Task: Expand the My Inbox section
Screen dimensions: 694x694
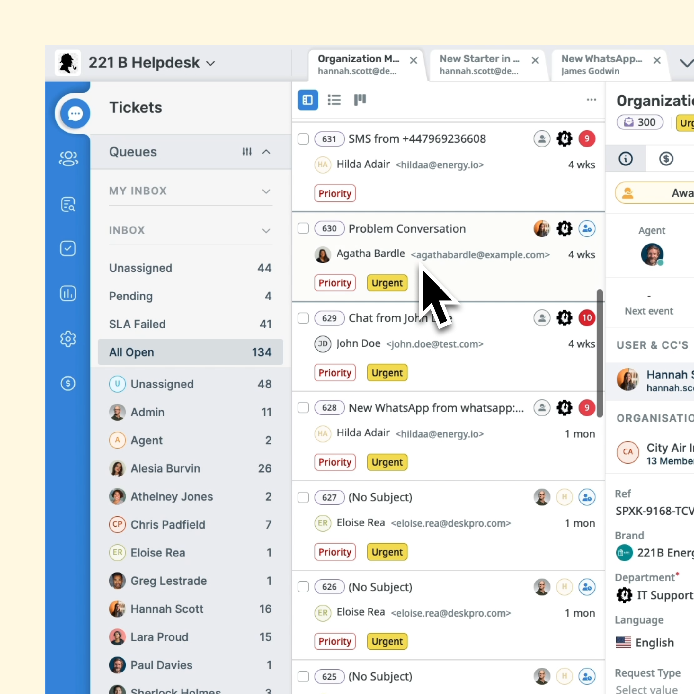Action: [266, 191]
